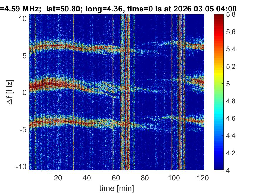Select the time [min] x-axis label
Viewport: 257px width, 193px height.
pos(117,187)
